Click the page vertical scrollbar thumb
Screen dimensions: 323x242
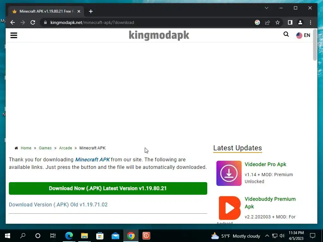pyautogui.click(x=315, y=45)
